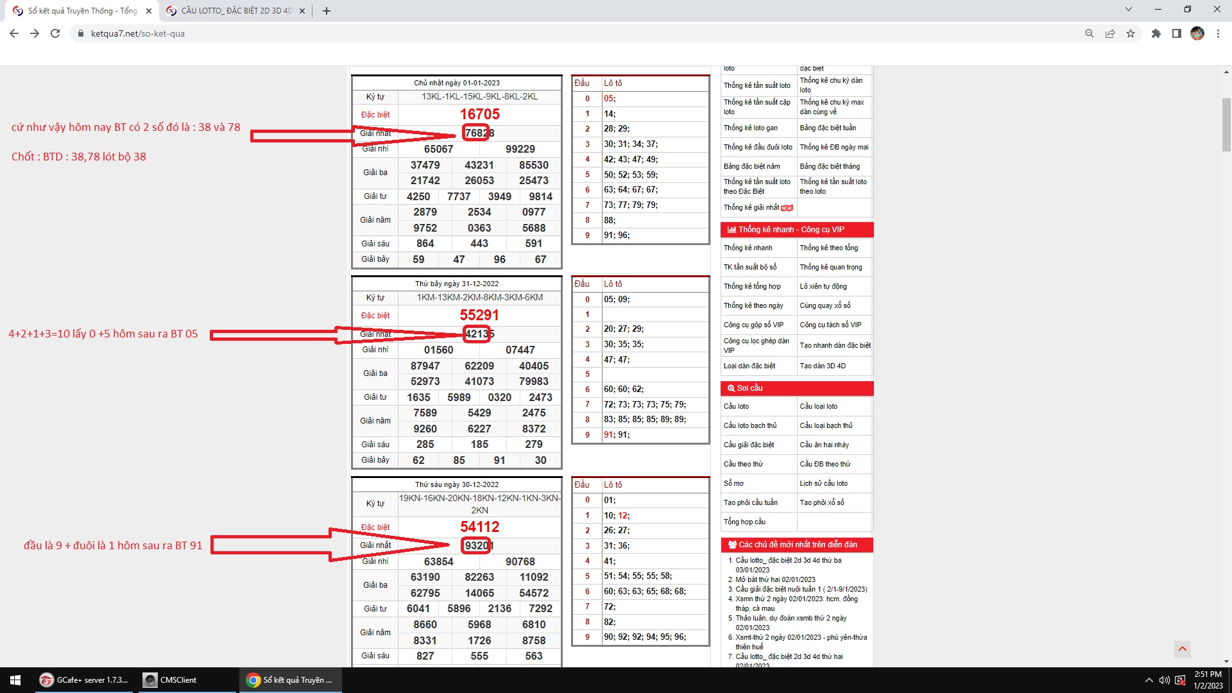Click the scroll-to-top arrow button
Viewport: 1232px width, 693px height.
[x=1182, y=649]
